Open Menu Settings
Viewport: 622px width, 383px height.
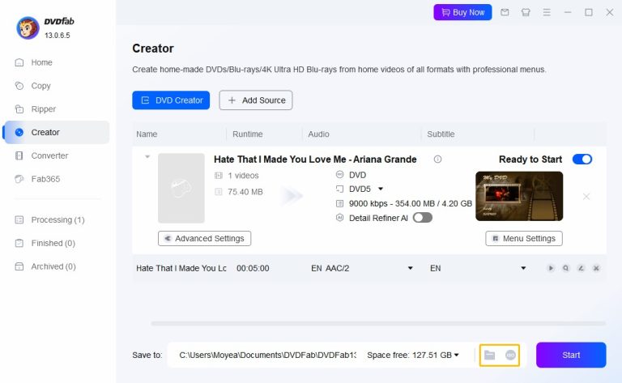pos(524,239)
